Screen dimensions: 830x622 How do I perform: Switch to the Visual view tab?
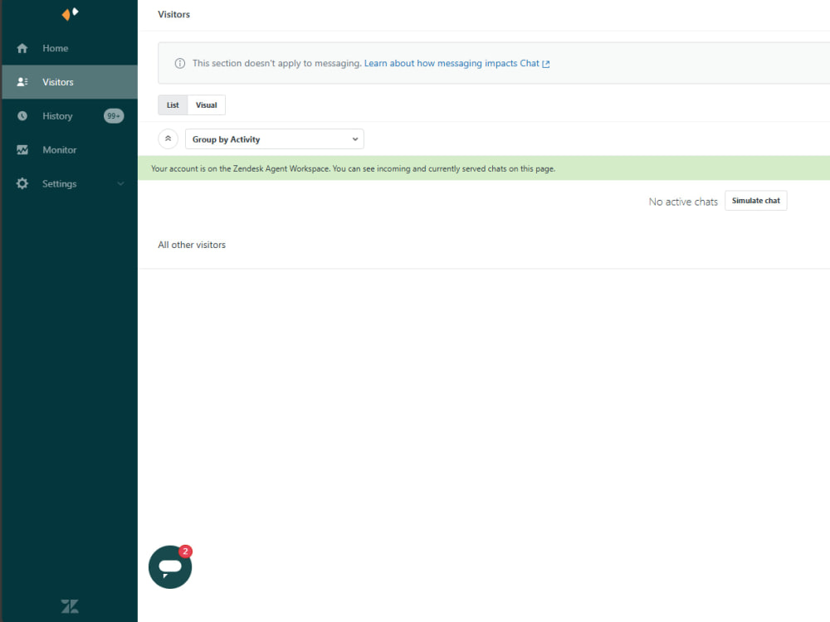pos(207,104)
